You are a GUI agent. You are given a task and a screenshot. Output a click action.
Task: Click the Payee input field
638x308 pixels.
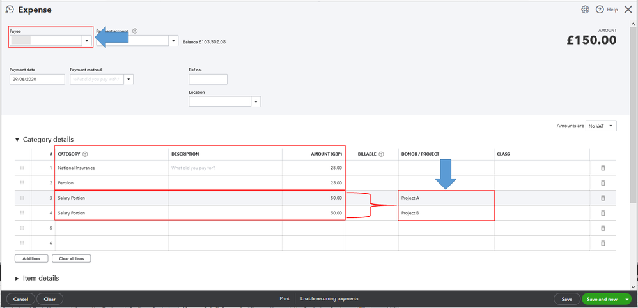pyautogui.click(x=47, y=41)
